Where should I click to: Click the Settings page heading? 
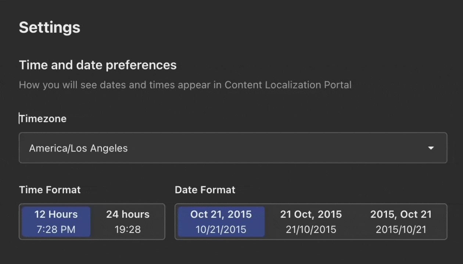[x=50, y=27]
